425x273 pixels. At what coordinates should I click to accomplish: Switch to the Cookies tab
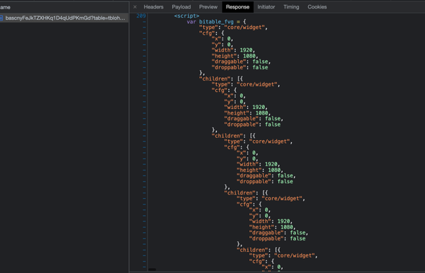pos(317,7)
